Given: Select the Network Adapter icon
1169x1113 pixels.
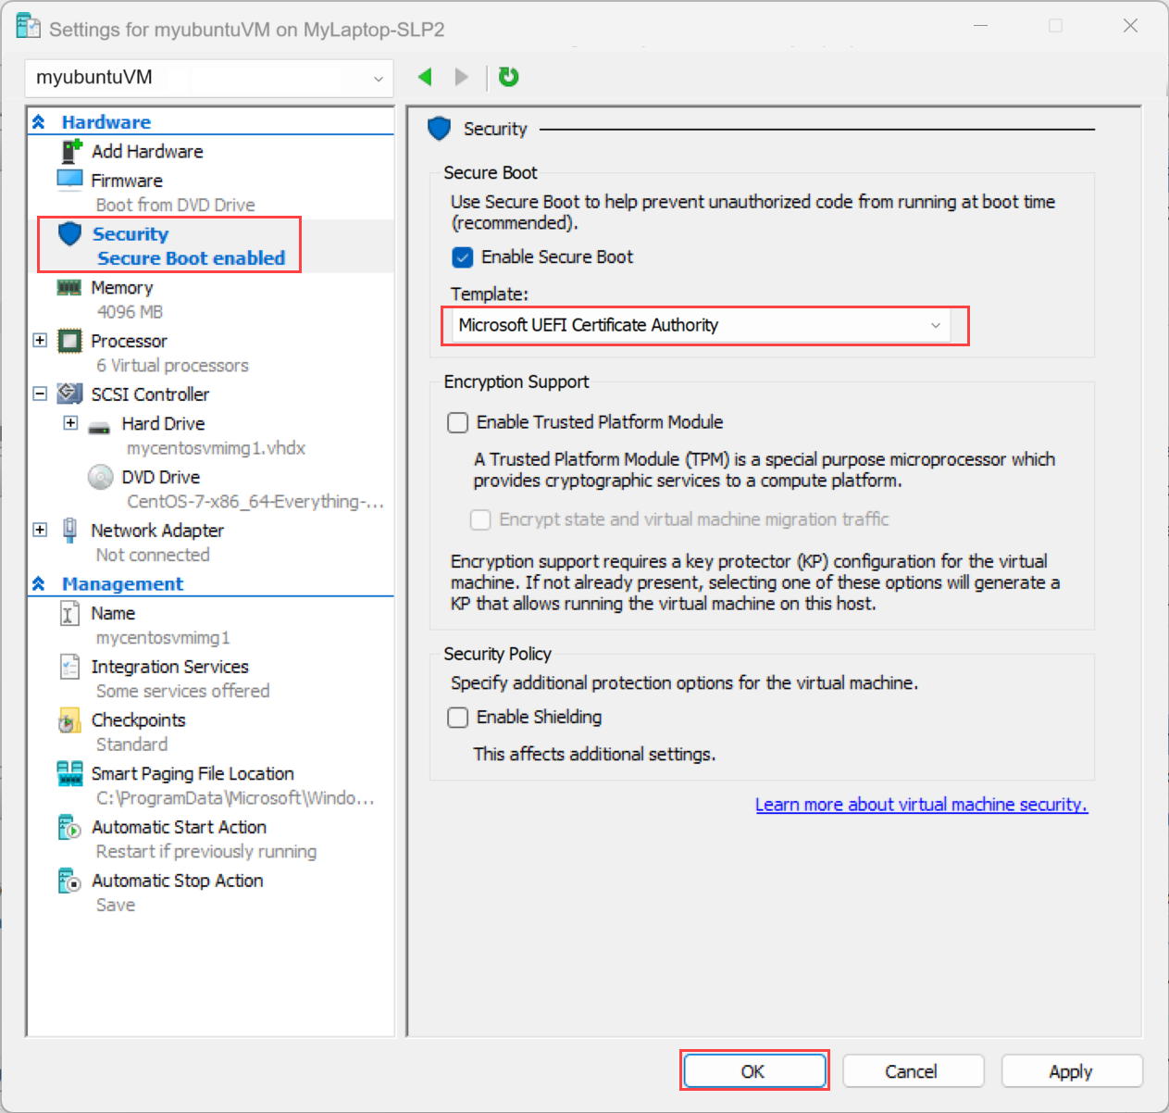Looking at the screenshot, I should (69, 530).
